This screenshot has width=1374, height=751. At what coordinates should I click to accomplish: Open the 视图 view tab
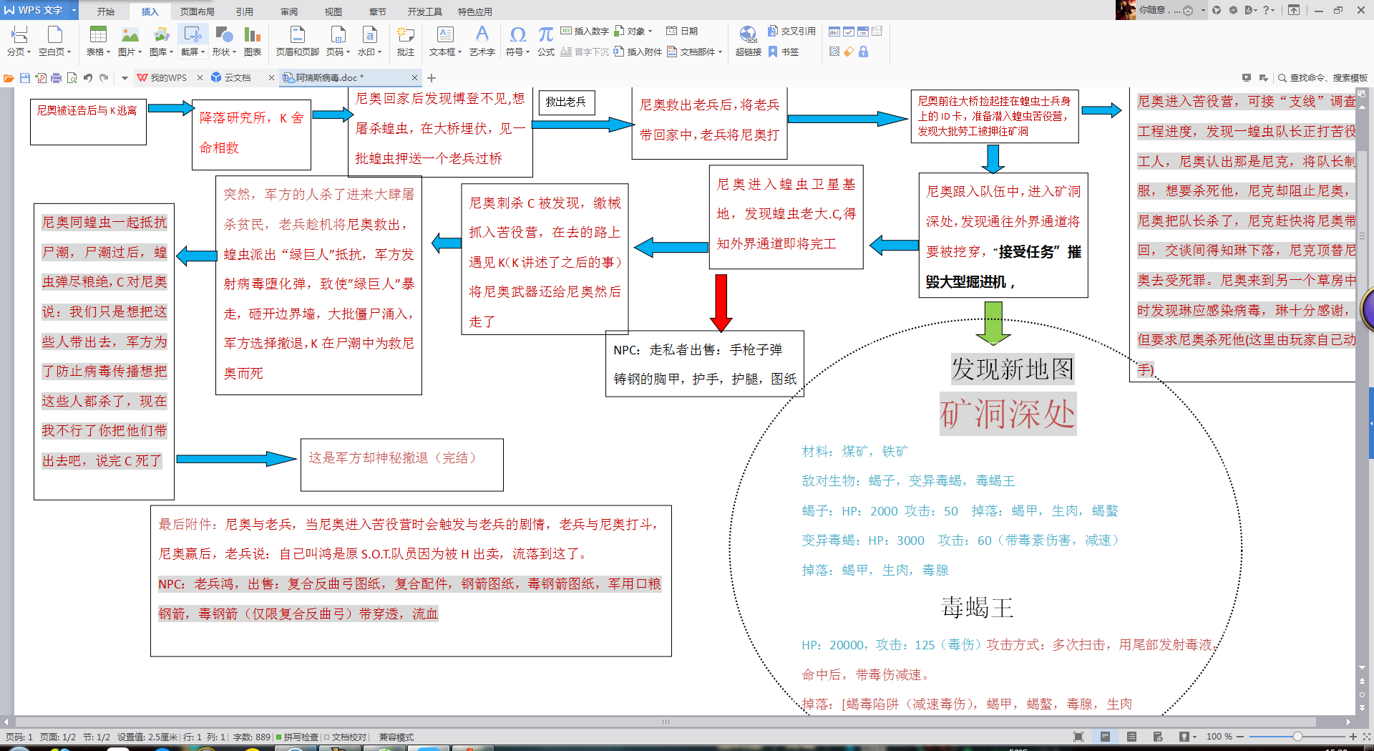click(333, 11)
